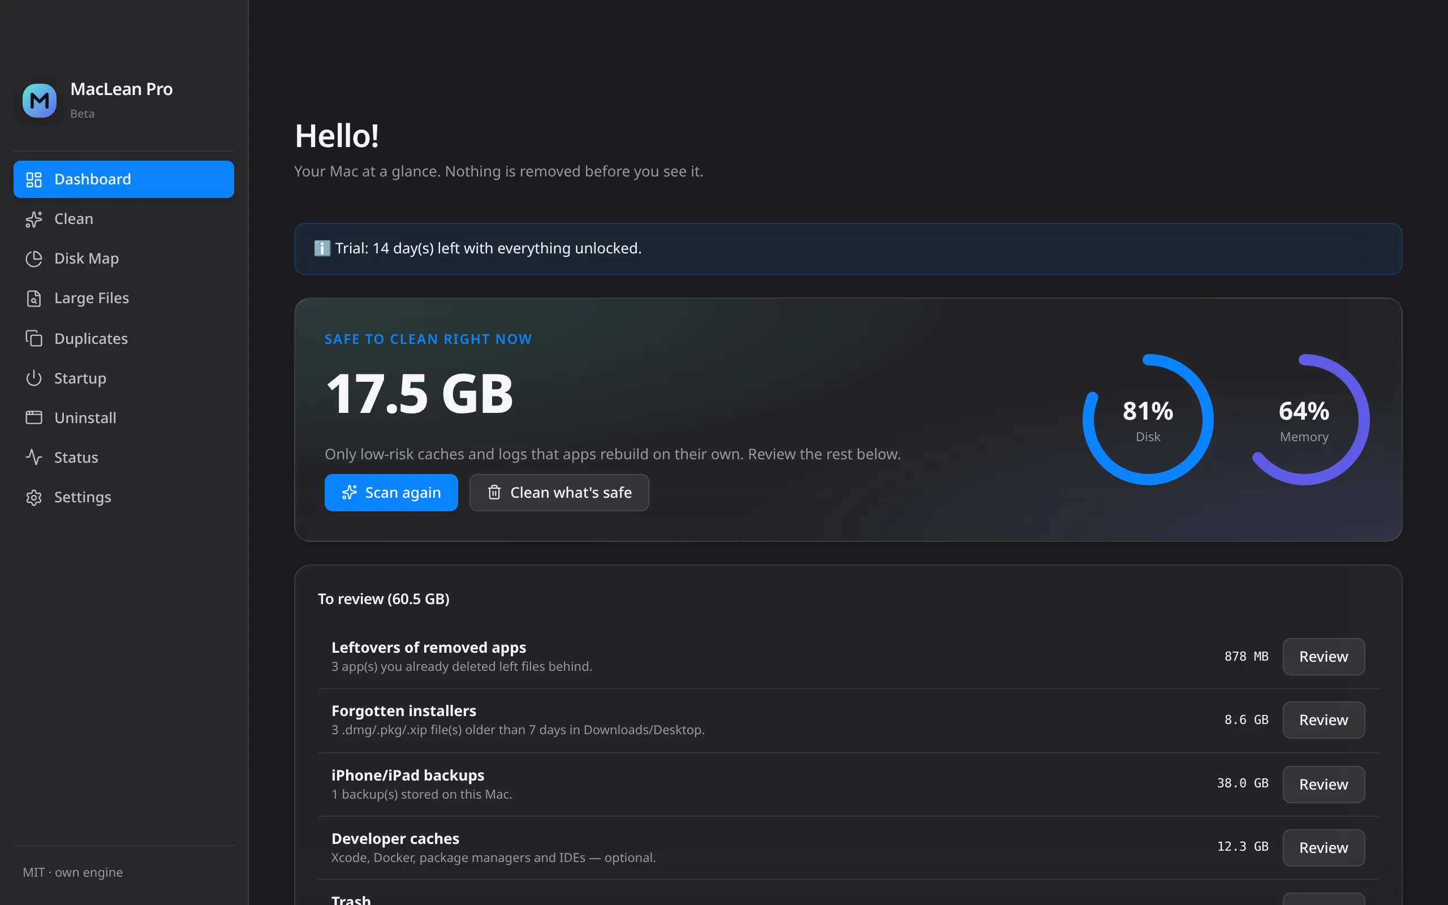Screen dimensions: 1448x905
Task: Click the "MIT · own engine" footer text
Action: (x=73, y=873)
